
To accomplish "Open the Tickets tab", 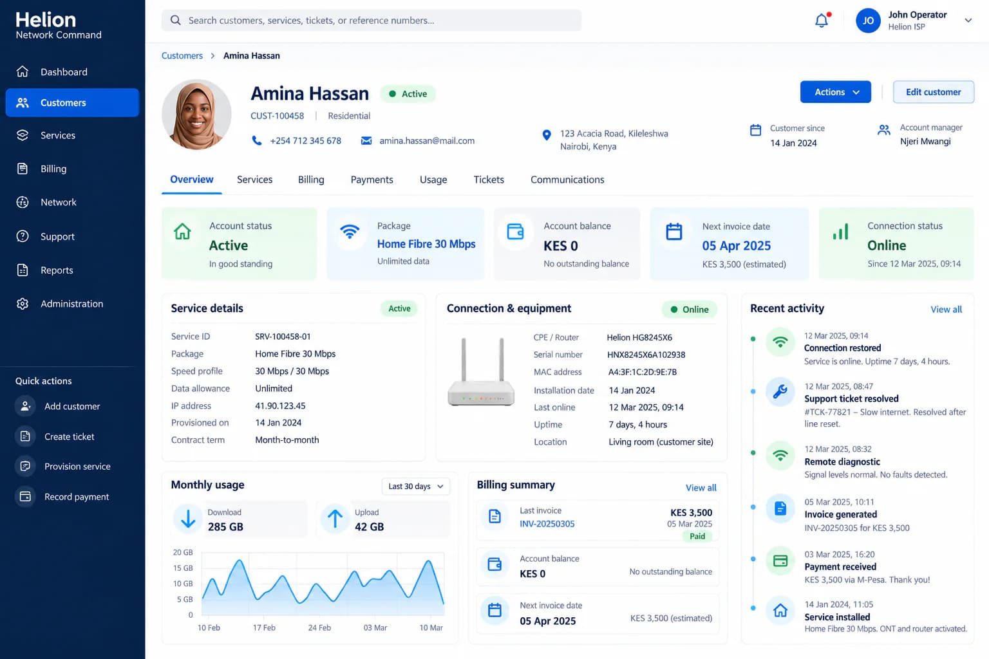I will tap(489, 180).
